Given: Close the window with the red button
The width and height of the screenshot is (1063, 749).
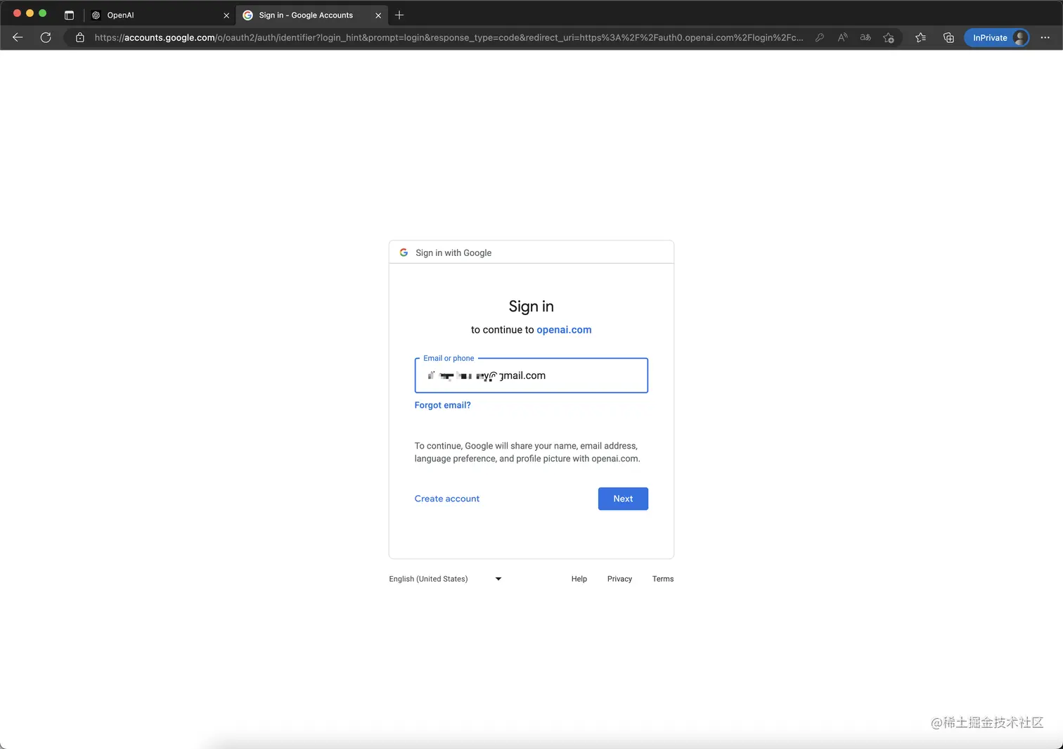Looking at the screenshot, I should coord(17,13).
